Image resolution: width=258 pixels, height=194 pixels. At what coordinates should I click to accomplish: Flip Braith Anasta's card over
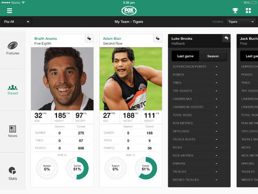click(89, 38)
